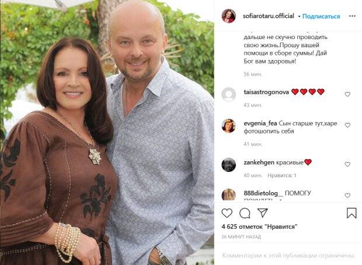Open the sofiarotaru.official username link
The height and width of the screenshot is (265, 362).
coord(269,16)
